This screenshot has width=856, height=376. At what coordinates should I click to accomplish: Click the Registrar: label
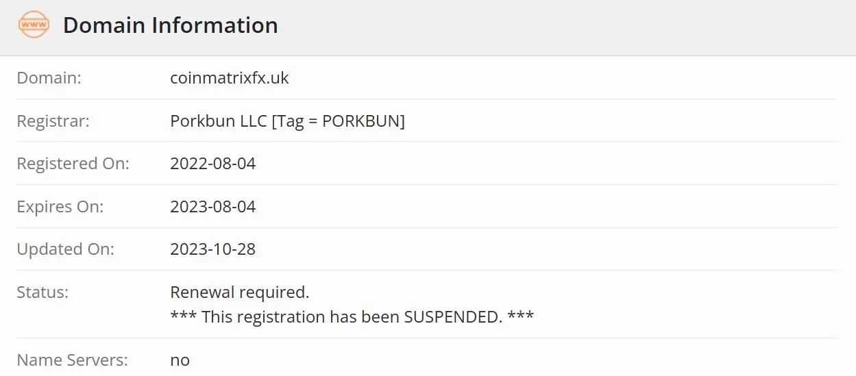pyautogui.click(x=53, y=121)
